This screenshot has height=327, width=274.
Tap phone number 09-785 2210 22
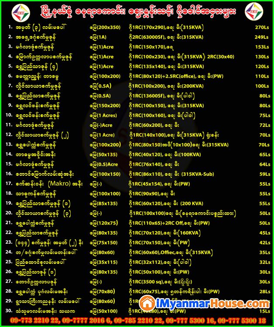(x=130, y=320)
